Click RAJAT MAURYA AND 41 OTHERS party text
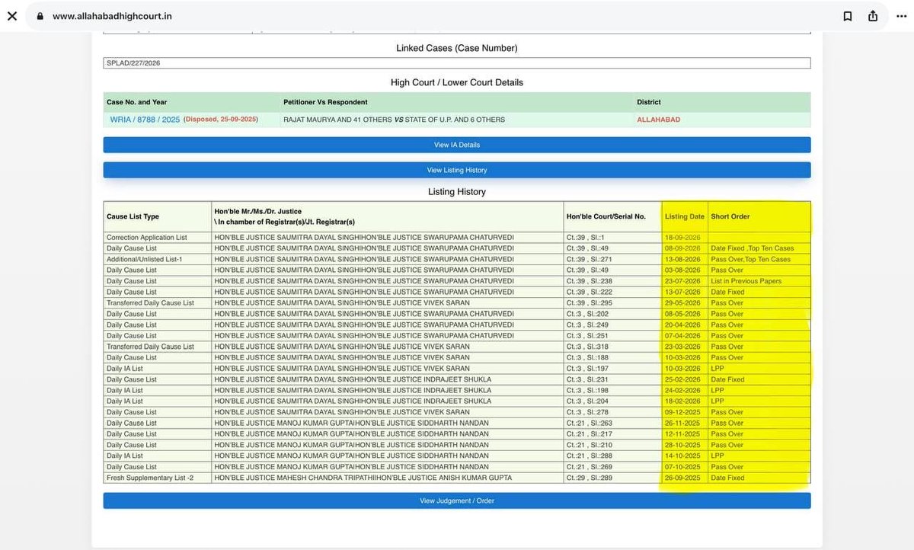This screenshot has height=550, width=914. click(337, 120)
